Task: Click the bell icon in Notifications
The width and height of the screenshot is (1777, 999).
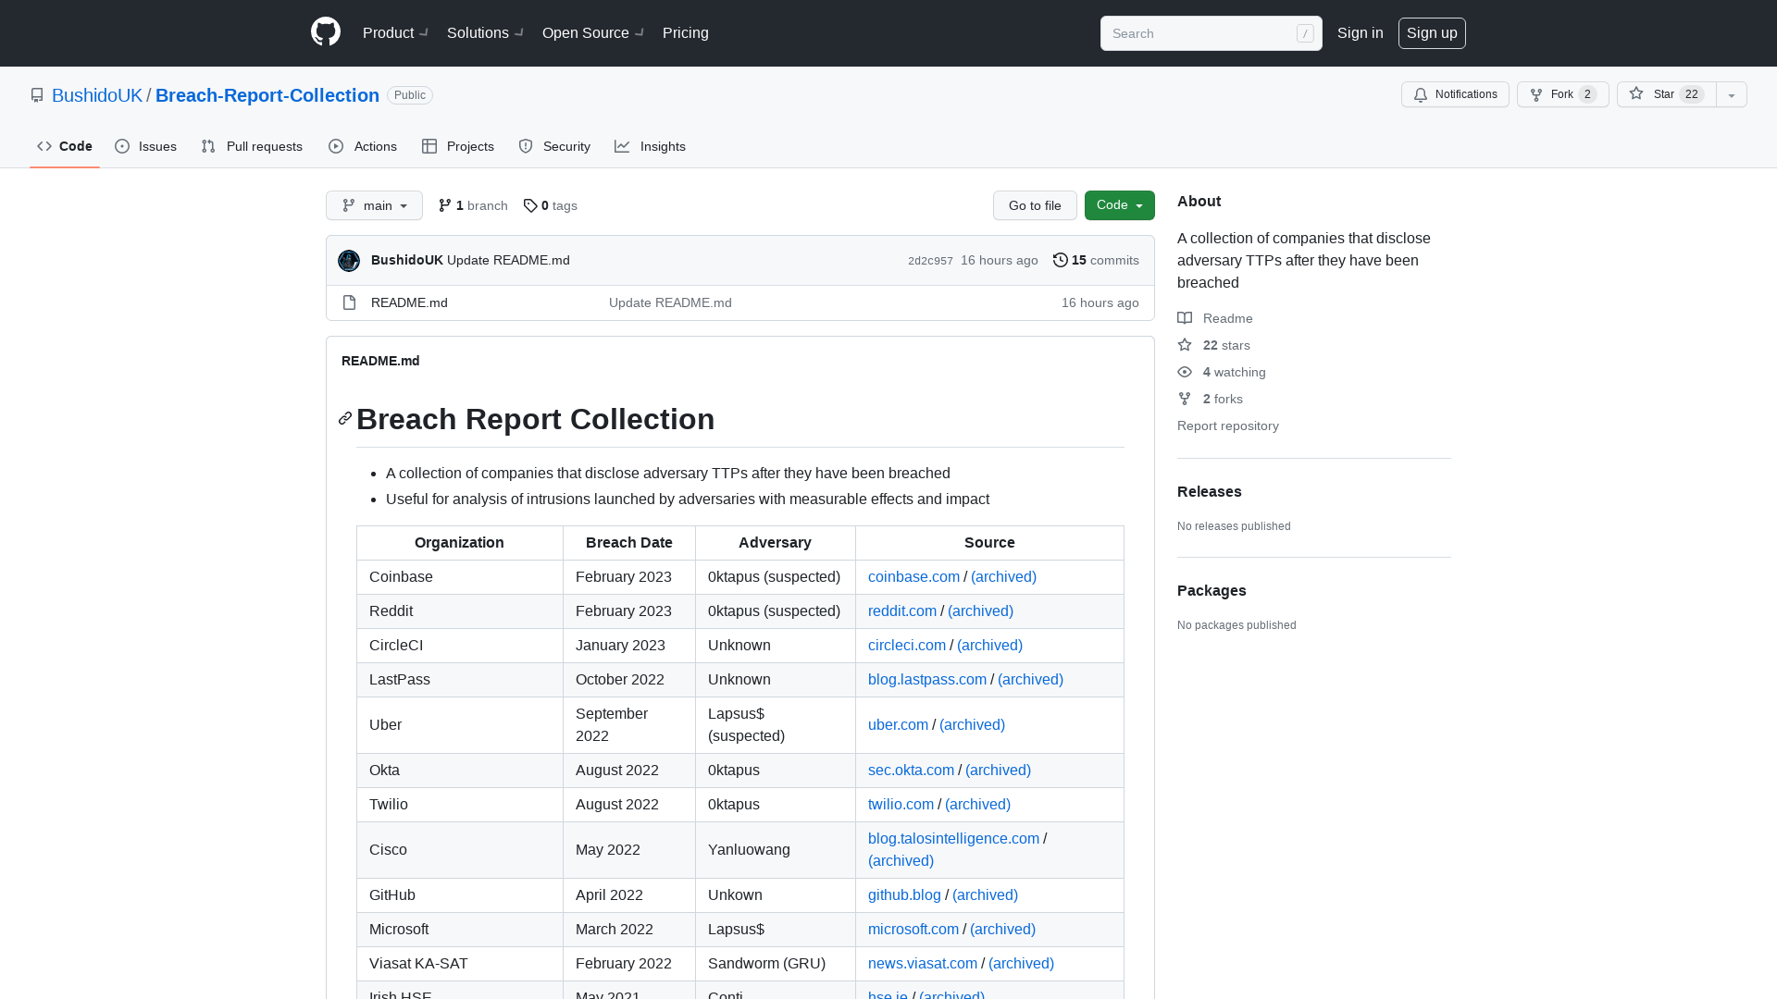Action: pyautogui.click(x=1421, y=94)
